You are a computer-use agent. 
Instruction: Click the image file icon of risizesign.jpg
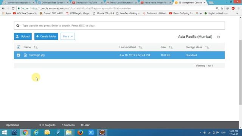point(25,55)
